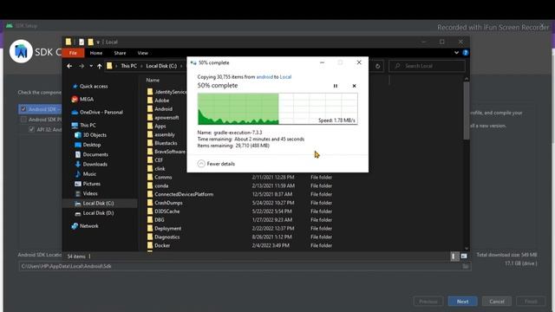Screen dimensions: 555x312
Task: Click the Local destination link
Action: 285,77
